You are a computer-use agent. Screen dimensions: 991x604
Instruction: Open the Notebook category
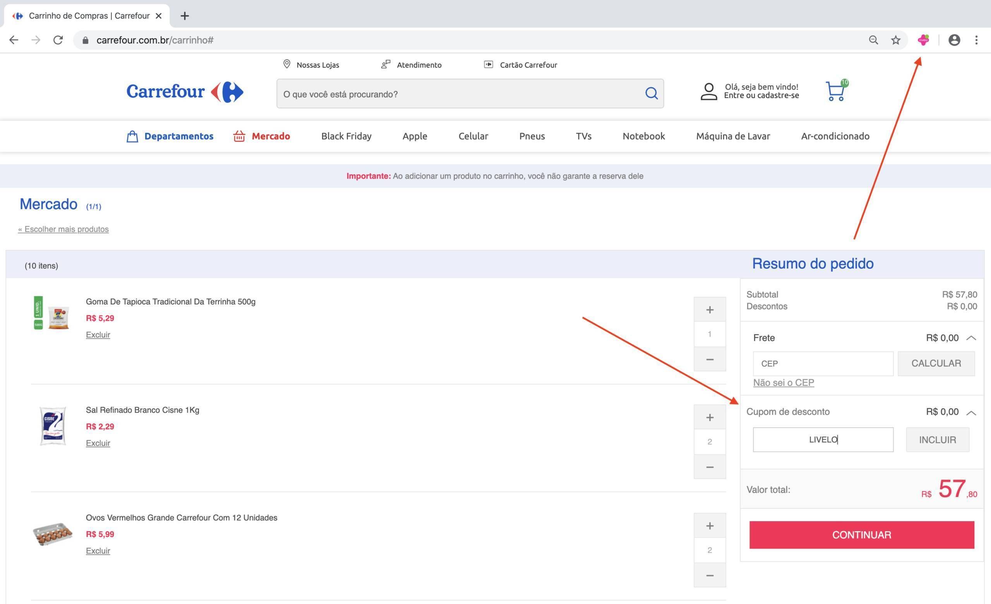point(643,136)
